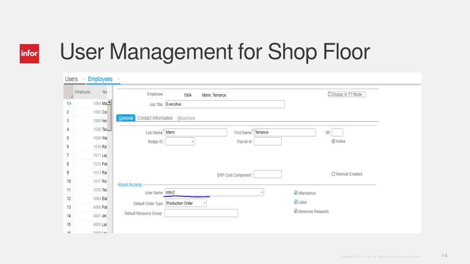
Task: Toggle the Labor checkbox
Action: pyautogui.click(x=295, y=202)
